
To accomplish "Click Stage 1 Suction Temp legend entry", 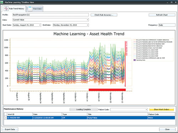I will coord(148,48).
